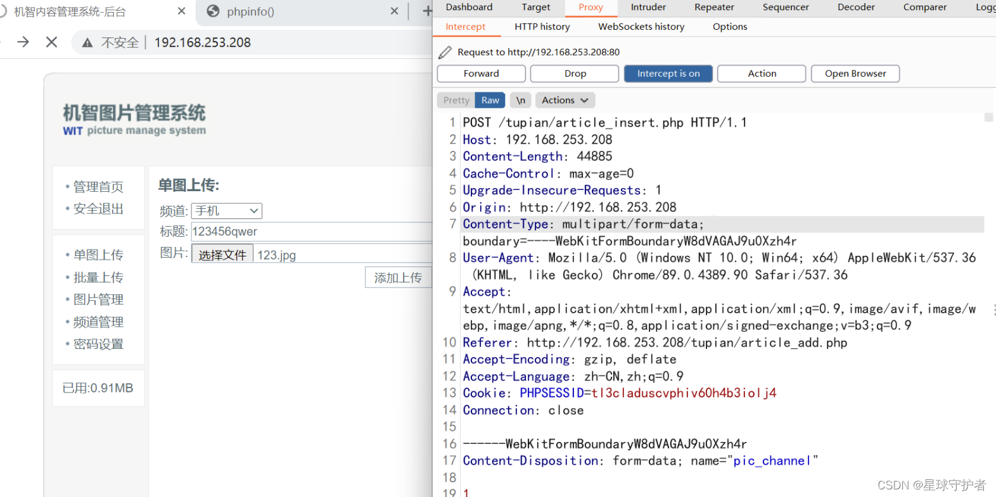Open 管理首页 in the sidebar
Screen dimensions: 996x497
pyautogui.click(x=98, y=187)
